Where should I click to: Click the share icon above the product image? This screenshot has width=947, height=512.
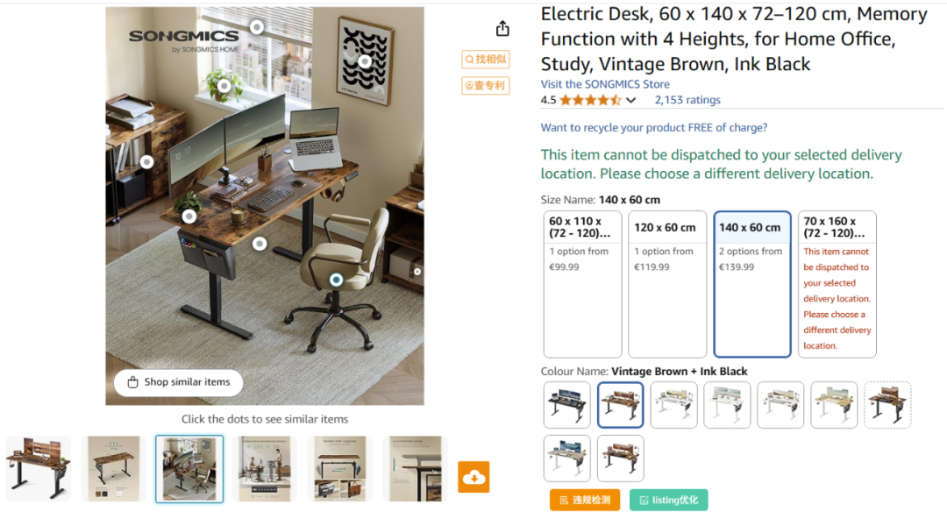tap(502, 28)
